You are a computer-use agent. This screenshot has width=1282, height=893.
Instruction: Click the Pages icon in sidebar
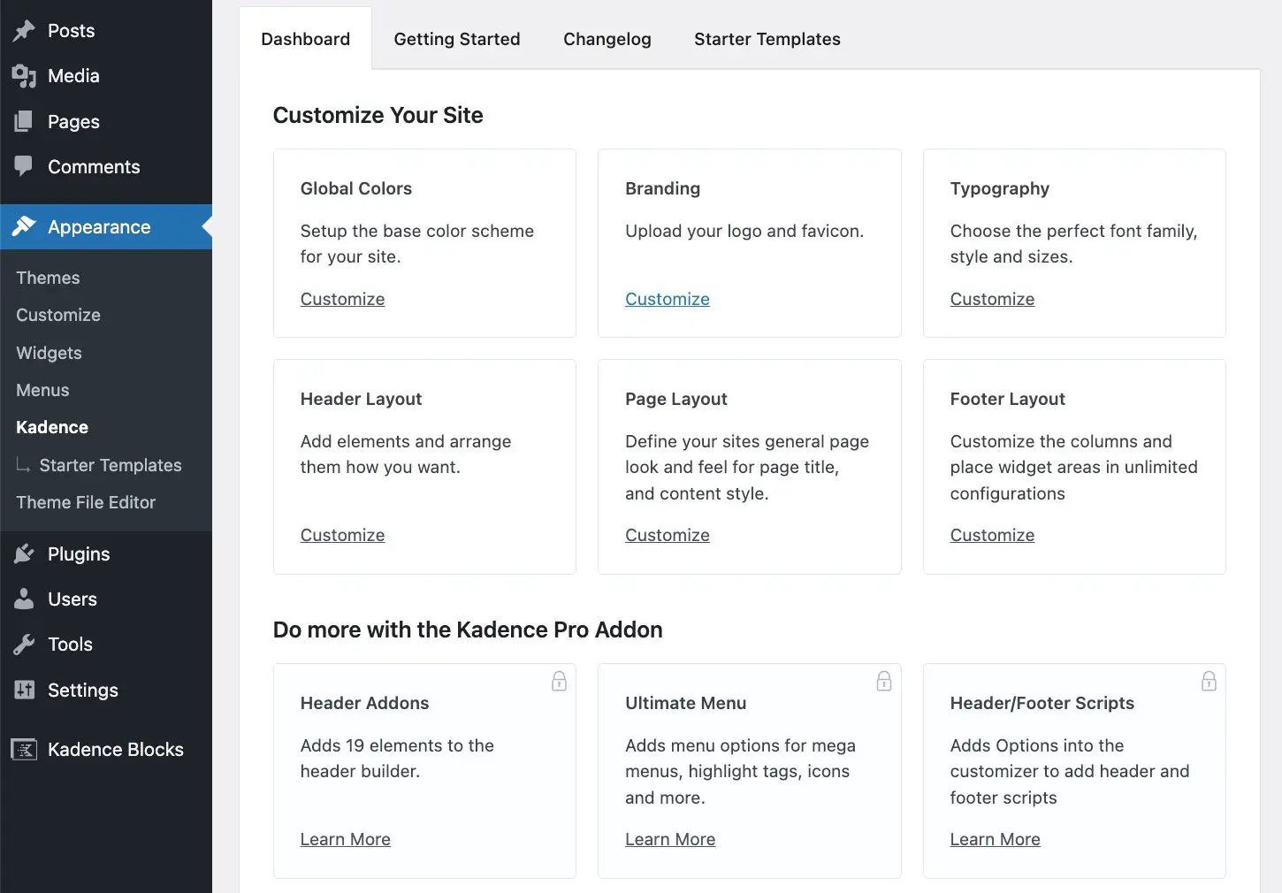(x=24, y=121)
